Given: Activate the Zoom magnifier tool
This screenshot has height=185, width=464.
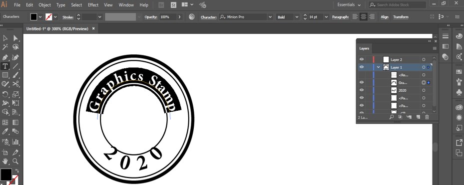Looking at the screenshot, I should (x=15, y=162).
